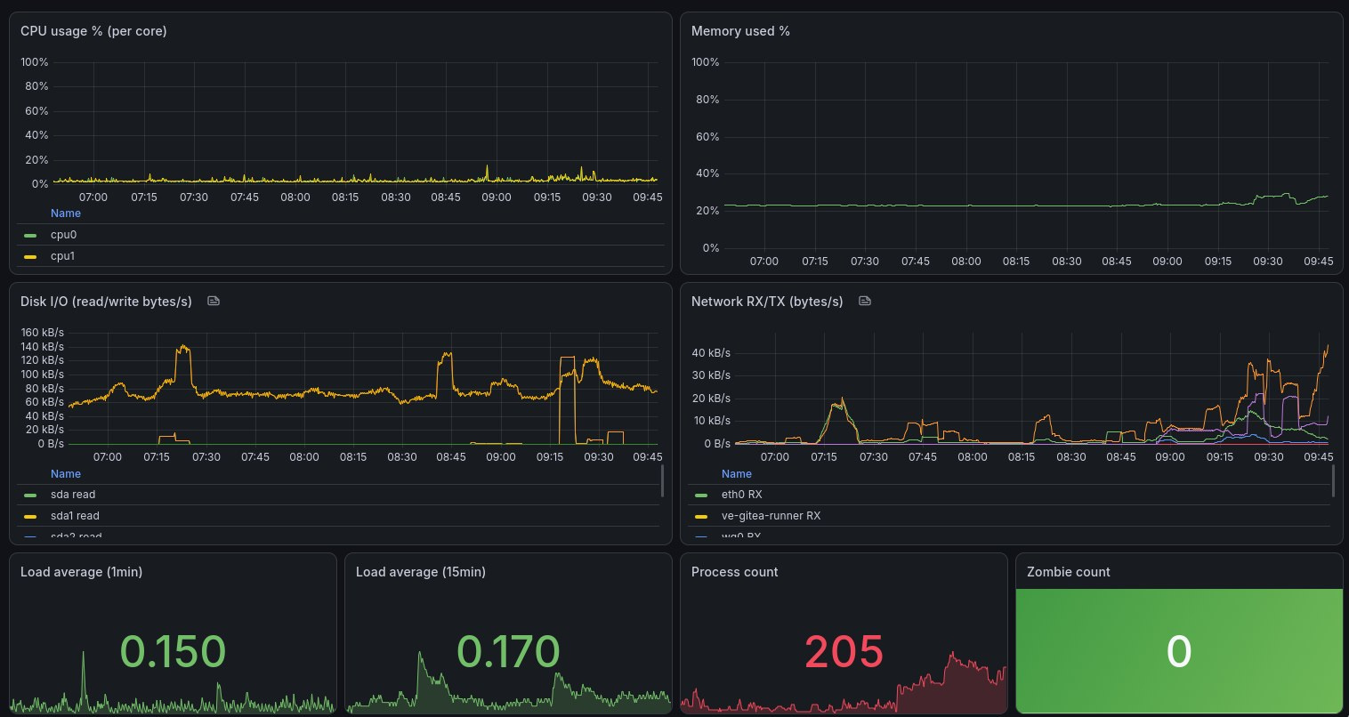Open the Network RX/TX panel description icon
Screen dimensions: 1349x717
pyautogui.click(x=864, y=302)
